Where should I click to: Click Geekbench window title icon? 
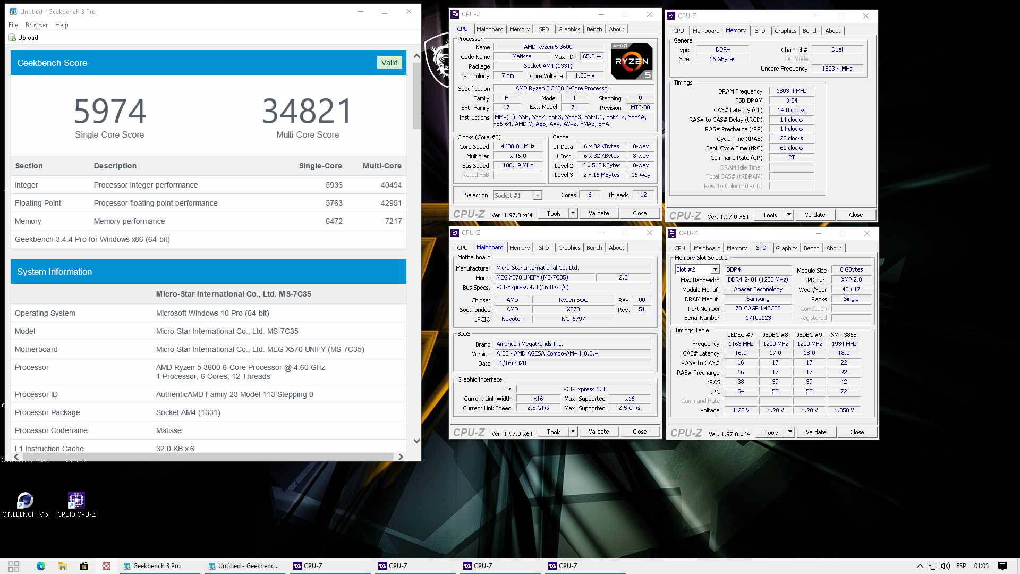13,11
